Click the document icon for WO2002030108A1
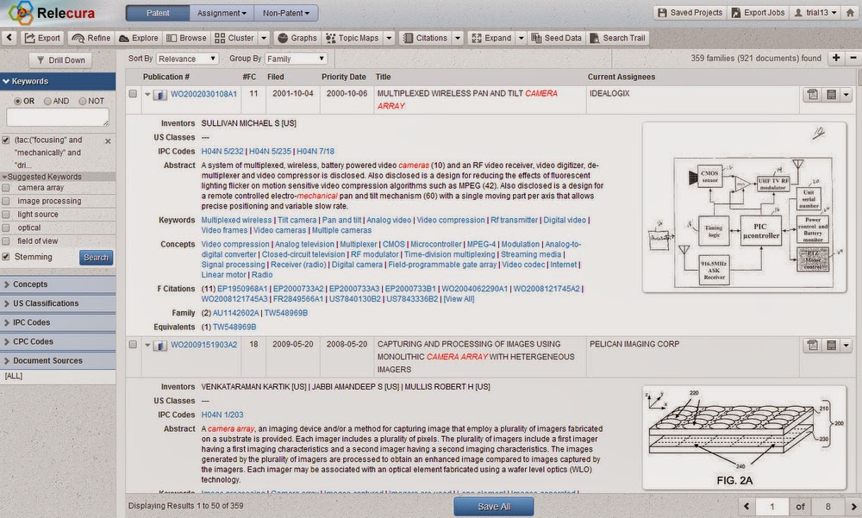Screen dimensions: 862x518 coord(159,95)
